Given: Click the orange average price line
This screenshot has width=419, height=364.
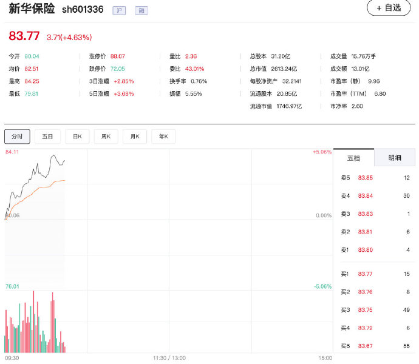Looking at the screenshot, I should tap(40, 188).
